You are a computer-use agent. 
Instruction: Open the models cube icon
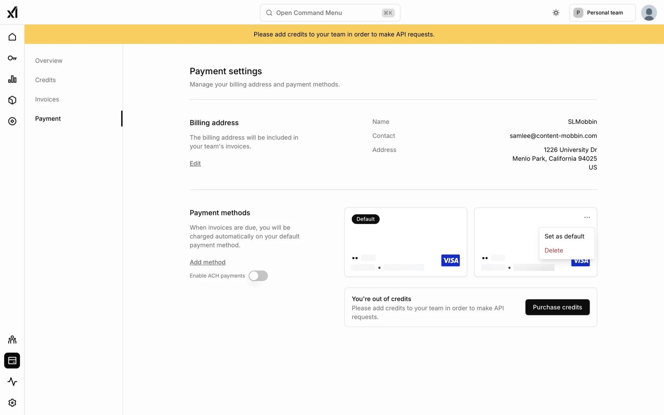click(x=12, y=100)
